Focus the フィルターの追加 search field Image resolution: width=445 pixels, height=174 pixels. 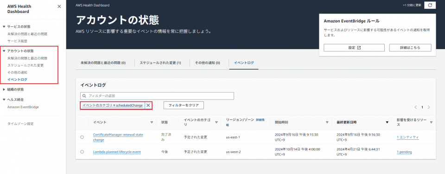tap(157, 96)
